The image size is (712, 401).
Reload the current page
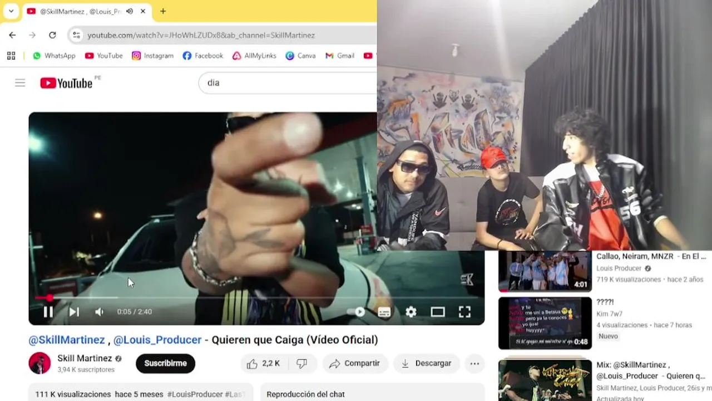pyautogui.click(x=52, y=35)
